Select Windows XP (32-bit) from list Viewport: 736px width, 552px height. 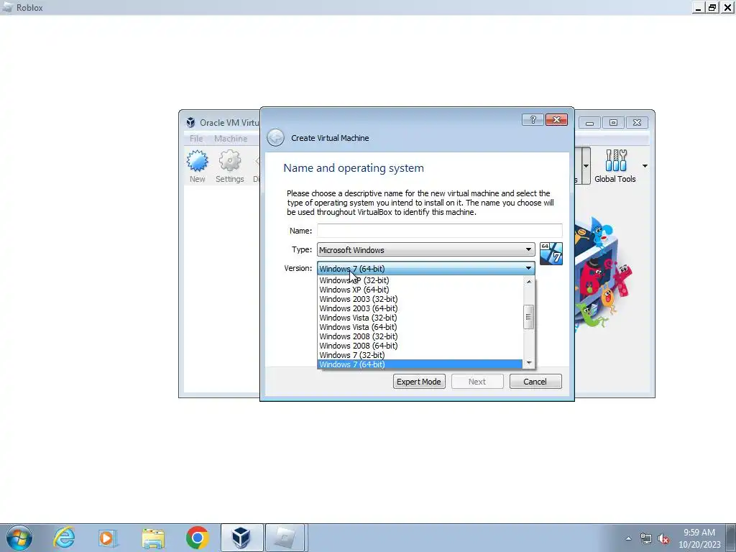coord(420,280)
